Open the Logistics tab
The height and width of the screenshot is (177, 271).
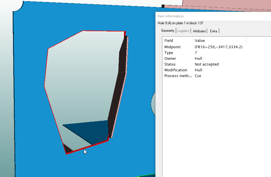point(183,31)
